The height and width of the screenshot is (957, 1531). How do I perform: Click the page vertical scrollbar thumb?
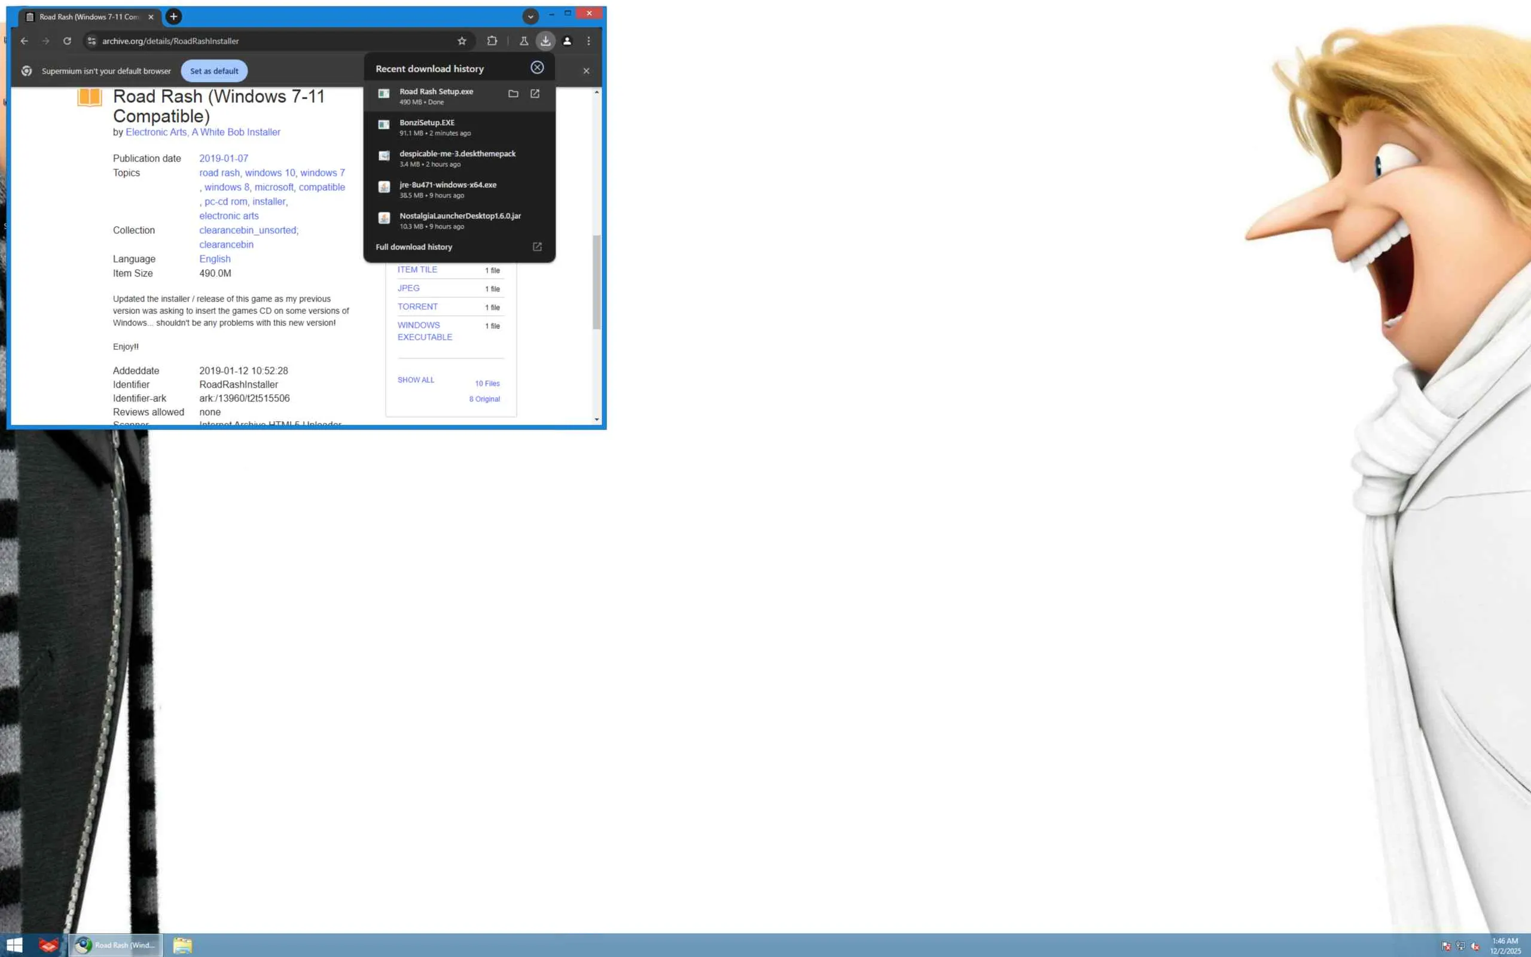click(597, 282)
